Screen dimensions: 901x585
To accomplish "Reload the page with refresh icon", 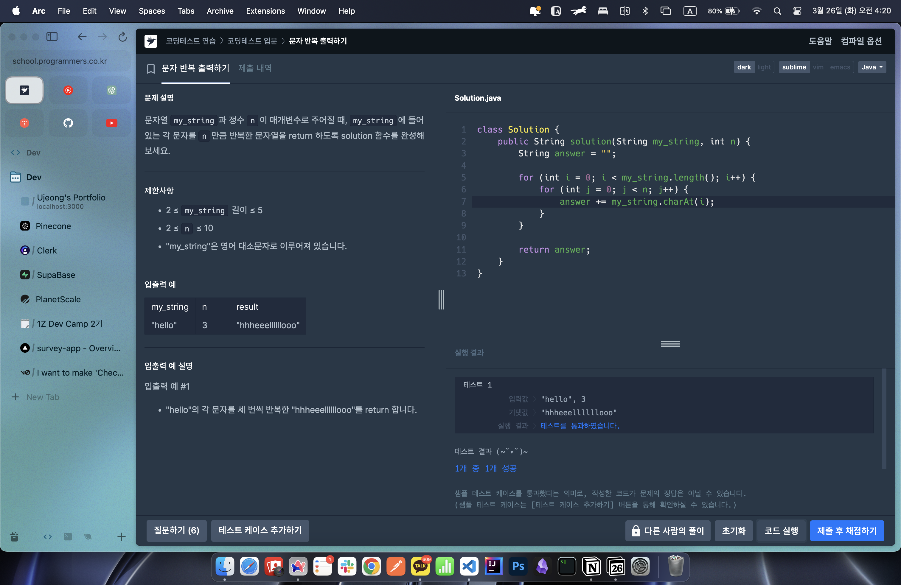I will 122,37.
